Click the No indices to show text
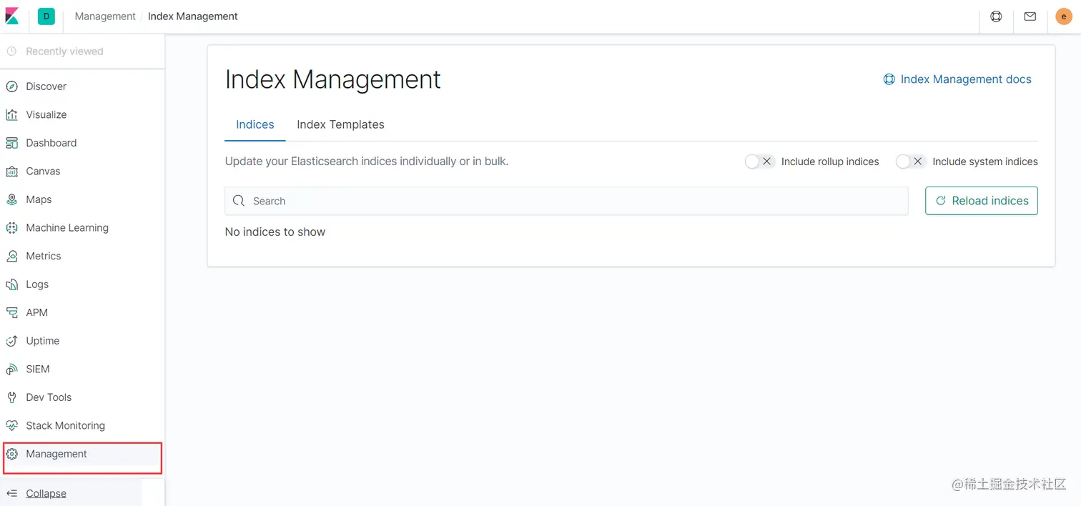The image size is (1081, 506). coord(275,232)
